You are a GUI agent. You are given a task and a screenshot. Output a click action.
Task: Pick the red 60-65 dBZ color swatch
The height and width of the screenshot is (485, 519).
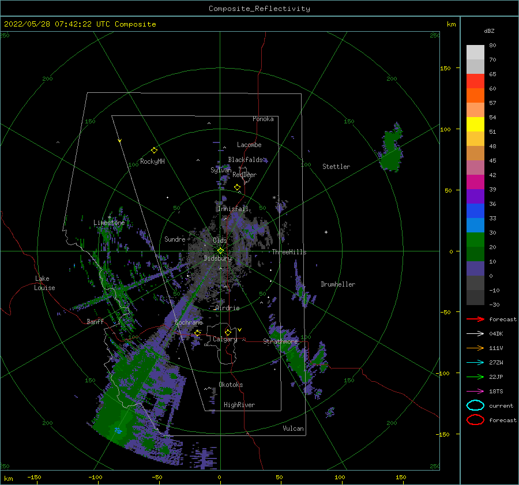475,81
